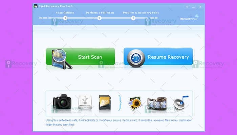Click the Card Recovery Pro app icon
The image size is (237, 135).
pyautogui.click(x=36, y=6)
